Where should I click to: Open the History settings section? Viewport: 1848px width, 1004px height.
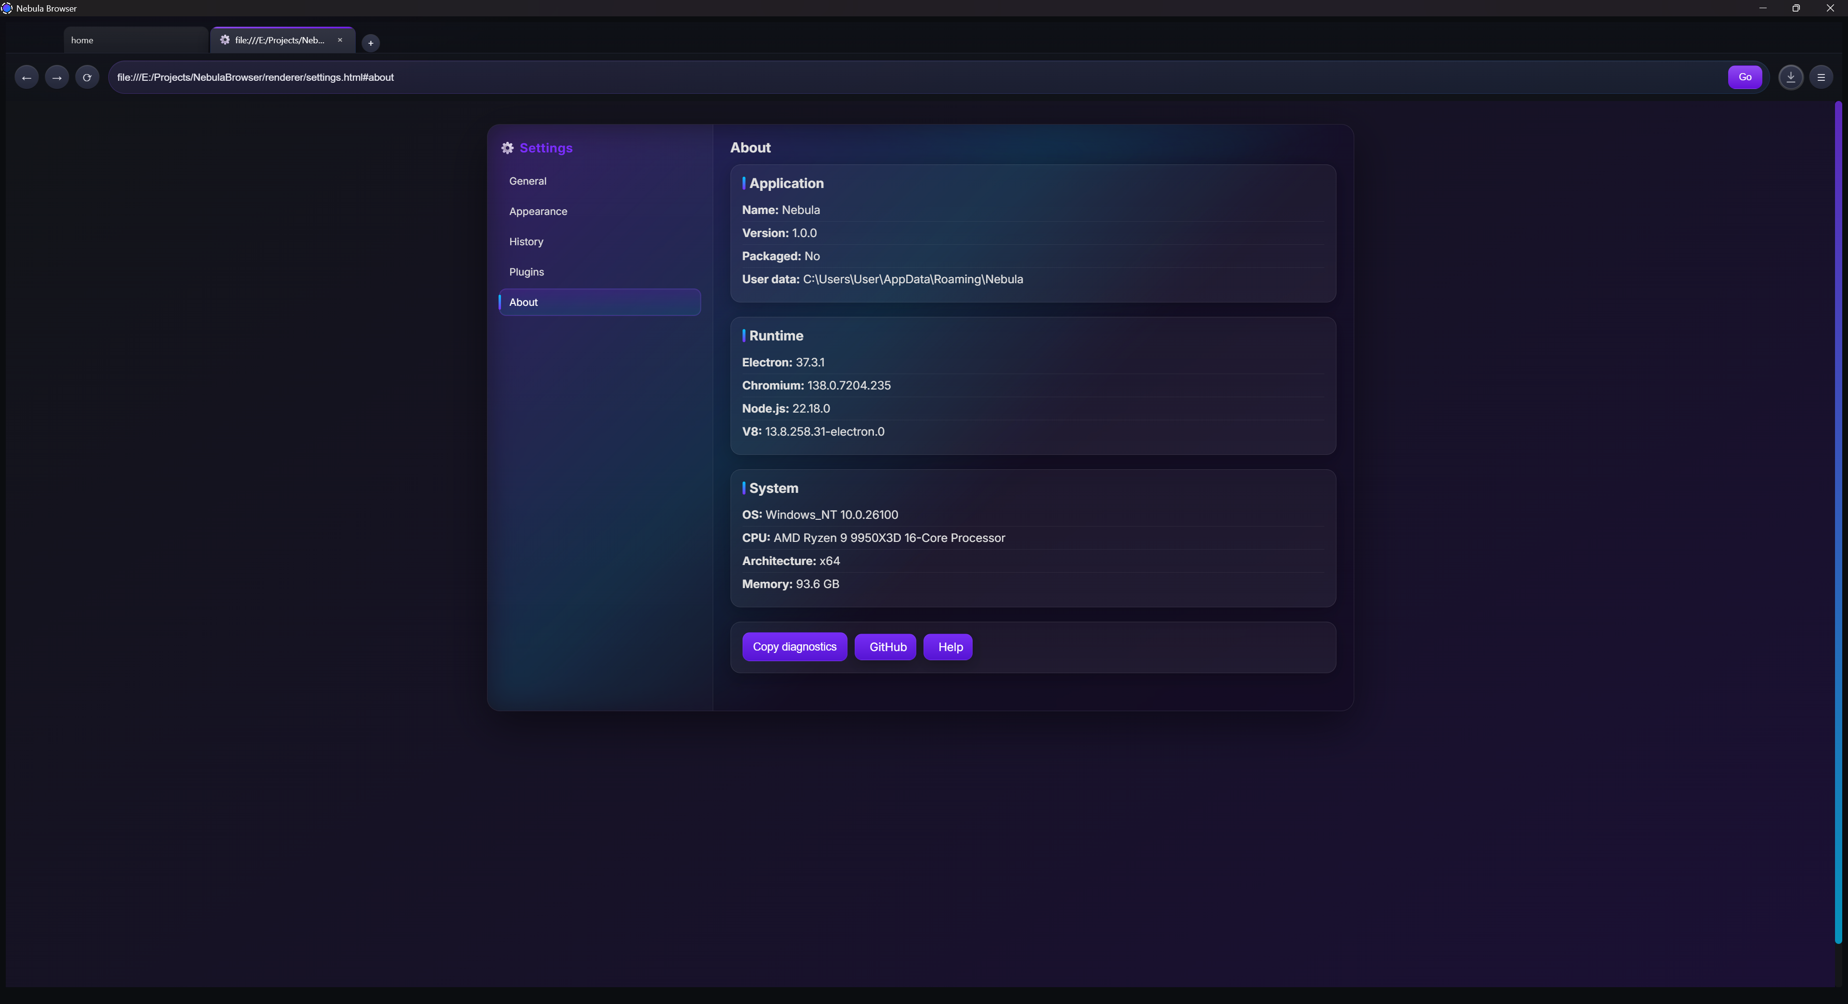tap(600, 241)
